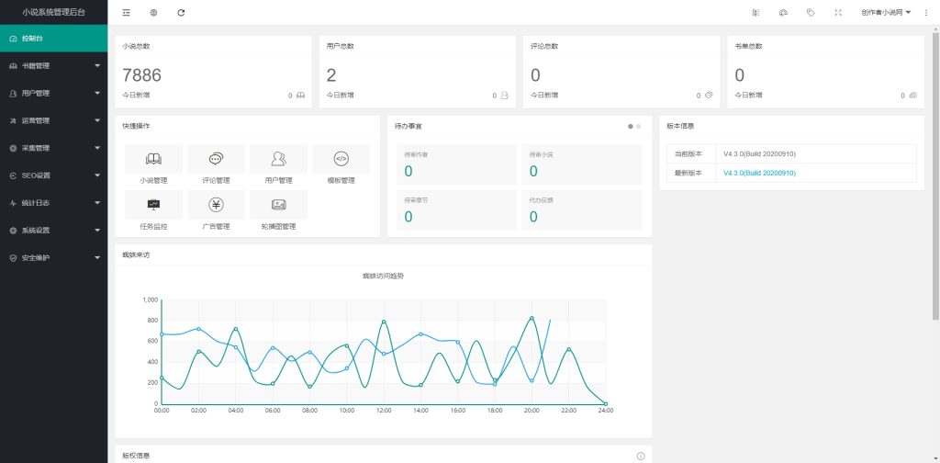Toggle fullscreen mode icon
Viewport: 940px width, 463px height.
838,12
